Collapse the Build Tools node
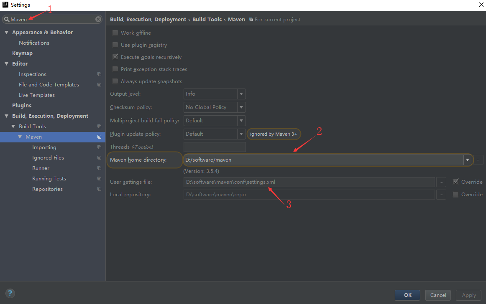The height and width of the screenshot is (304, 486). pyautogui.click(x=13, y=126)
